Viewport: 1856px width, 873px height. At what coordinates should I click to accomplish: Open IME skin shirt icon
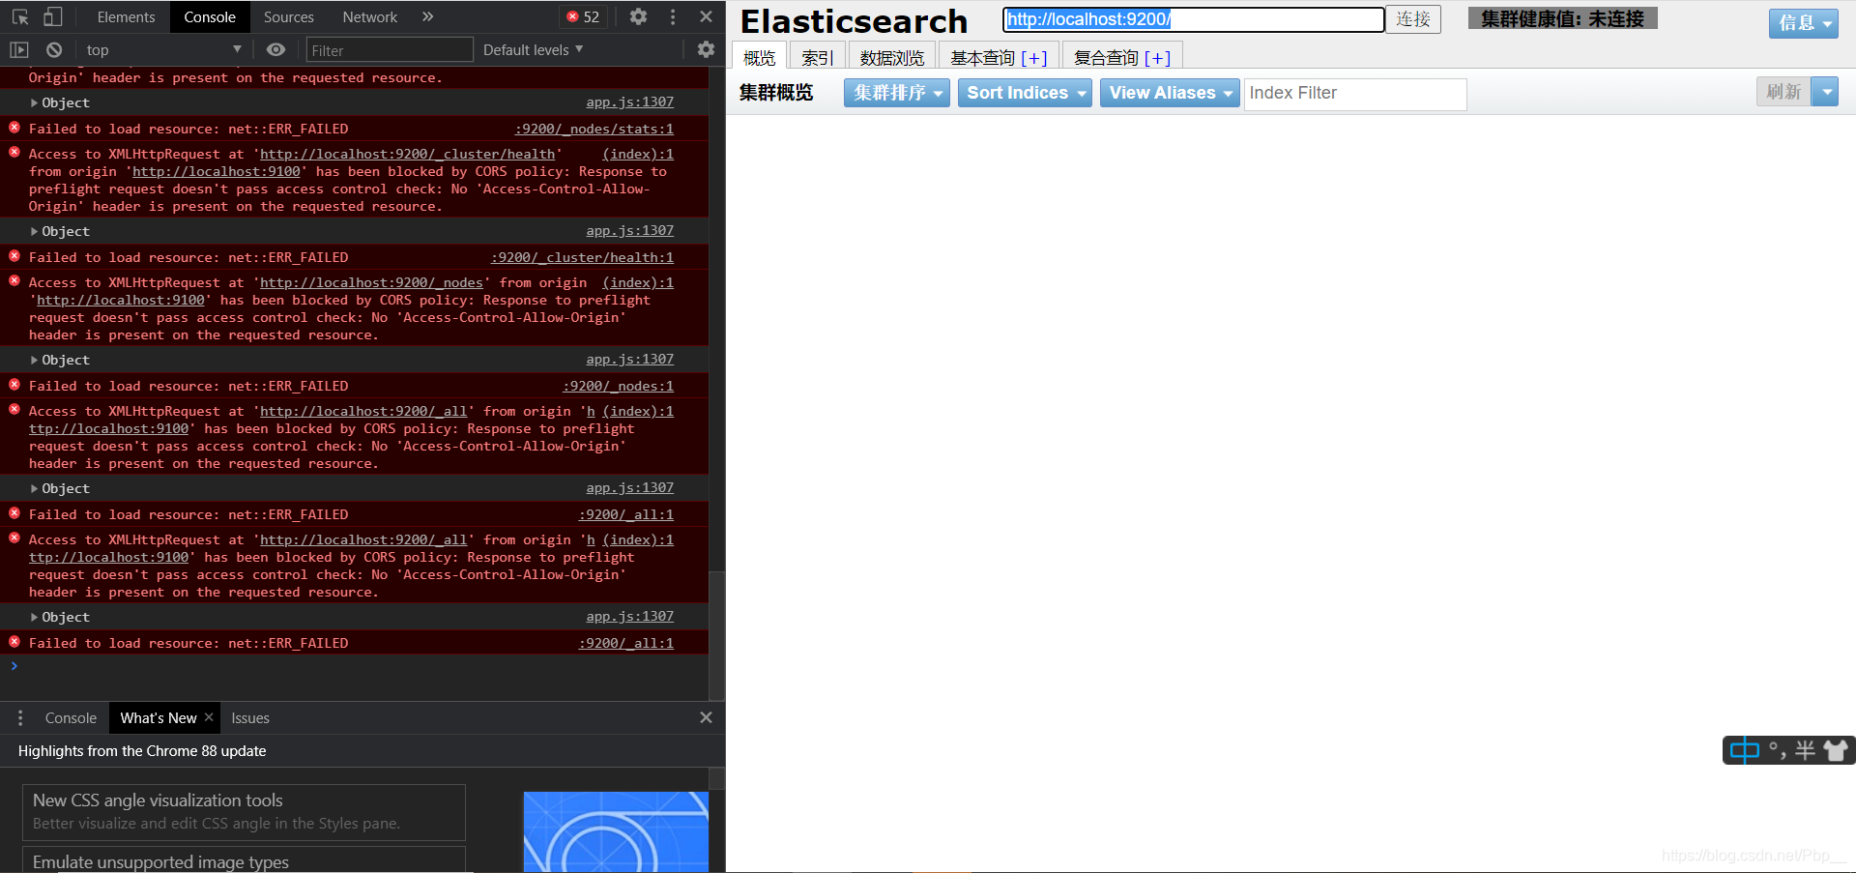click(x=1836, y=750)
